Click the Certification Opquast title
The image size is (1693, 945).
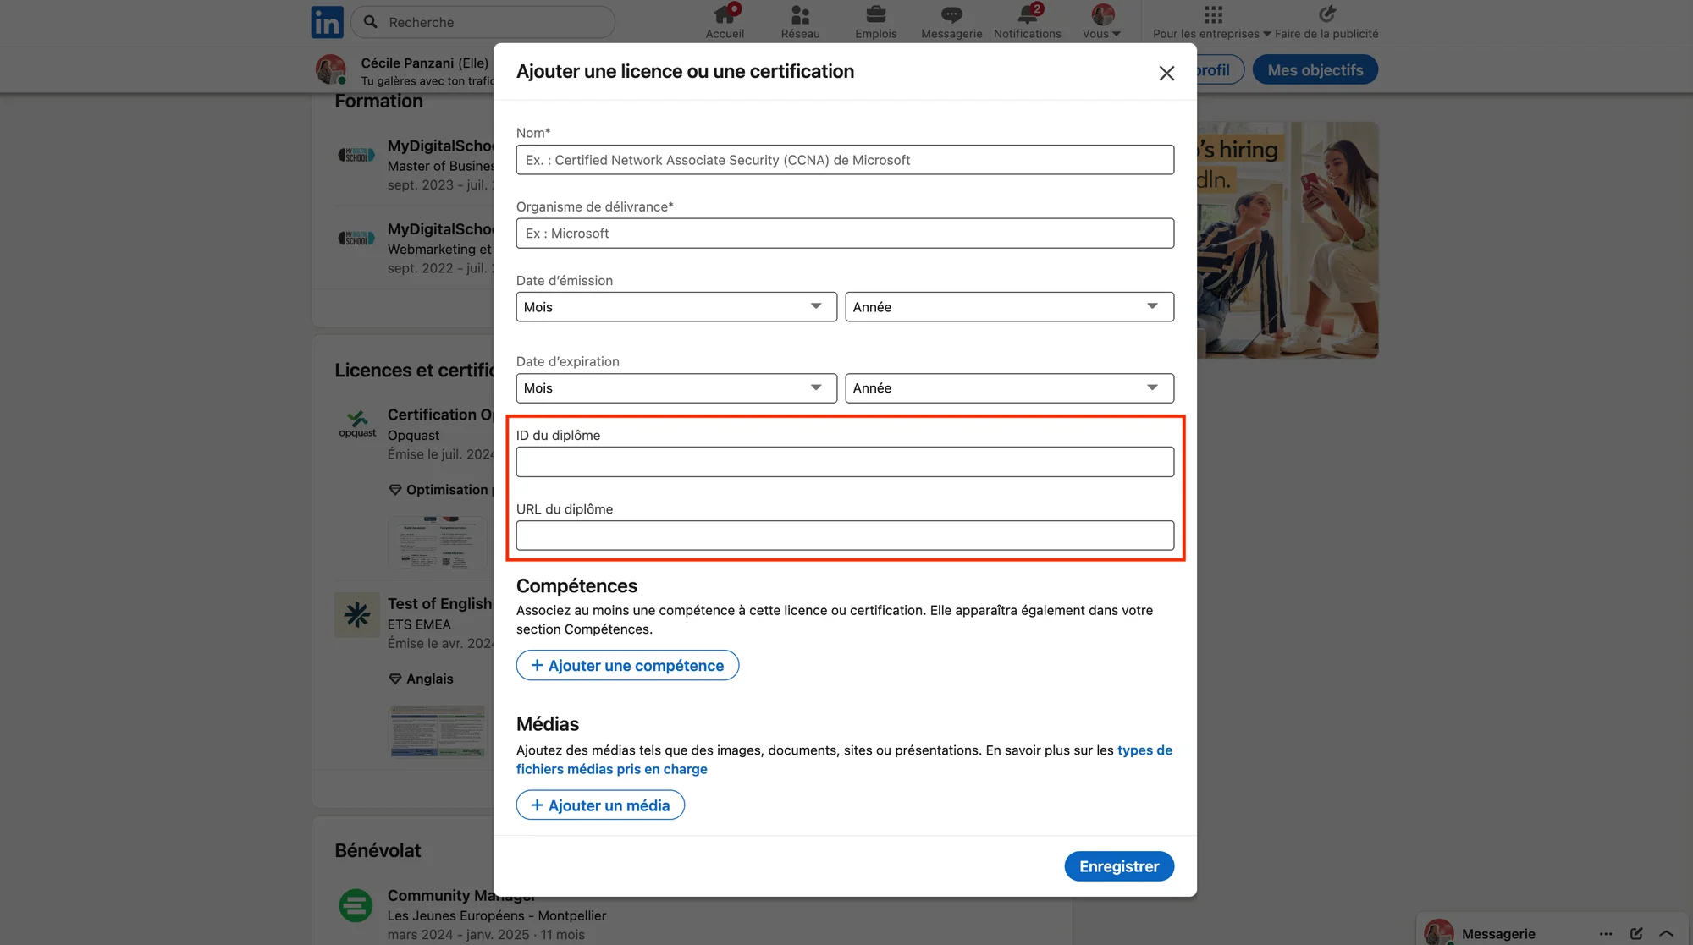click(x=440, y=415)
